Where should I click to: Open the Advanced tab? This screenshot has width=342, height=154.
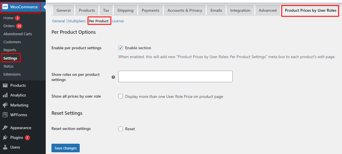click(268, 10)
